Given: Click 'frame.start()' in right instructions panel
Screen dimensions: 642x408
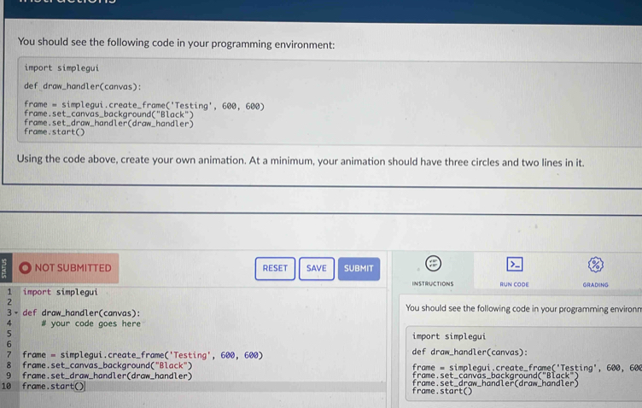Looking at the screenshot, I should pyautogui.click(x=442, y=391).
